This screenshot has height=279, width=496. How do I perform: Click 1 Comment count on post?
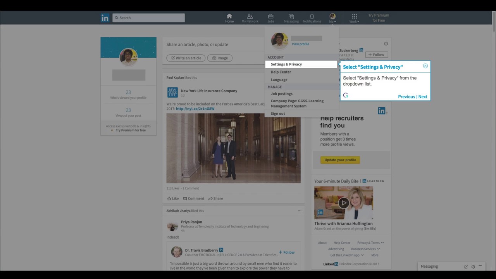[x=191, y=188]
